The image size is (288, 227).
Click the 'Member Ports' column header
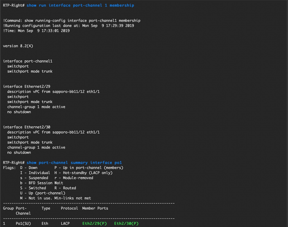[95, 208]
